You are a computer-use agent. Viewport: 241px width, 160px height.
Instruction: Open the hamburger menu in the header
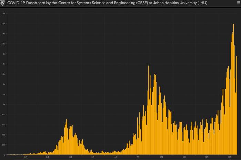pos(238,3)
